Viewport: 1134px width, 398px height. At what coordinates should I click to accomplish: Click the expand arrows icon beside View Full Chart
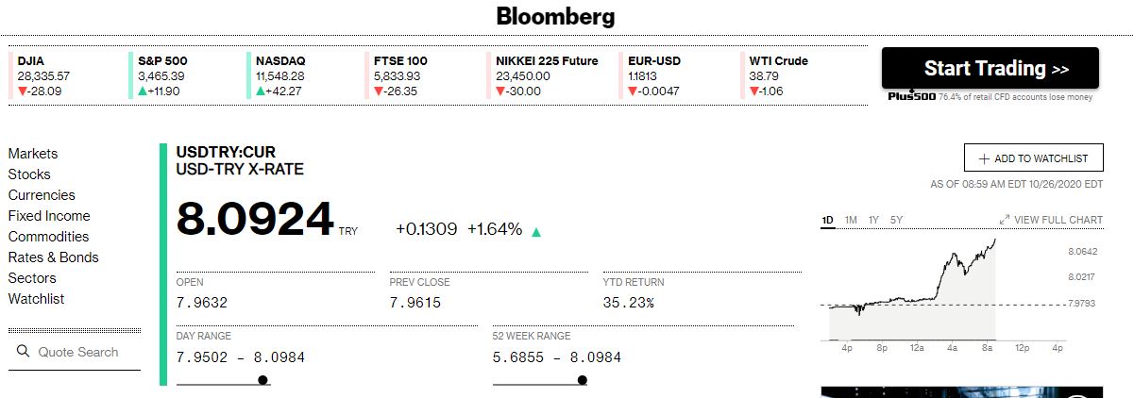(x=1005, y=220)
